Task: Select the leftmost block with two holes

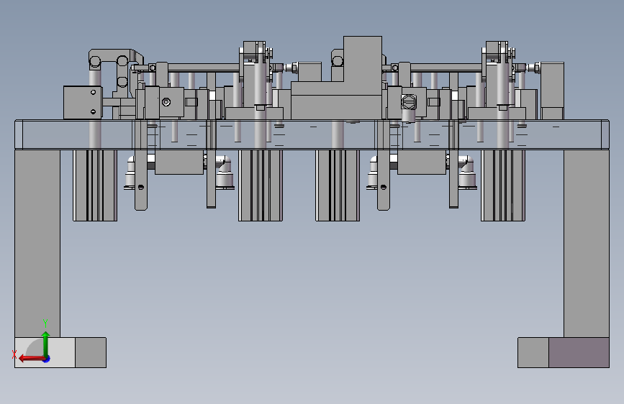Action: [83, 102]
